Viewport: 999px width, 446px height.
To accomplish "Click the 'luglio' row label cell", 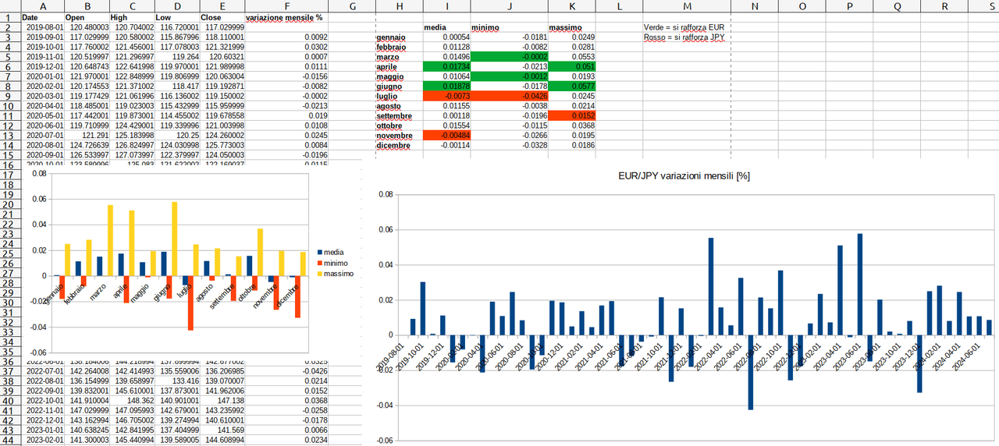I will 399,96.
